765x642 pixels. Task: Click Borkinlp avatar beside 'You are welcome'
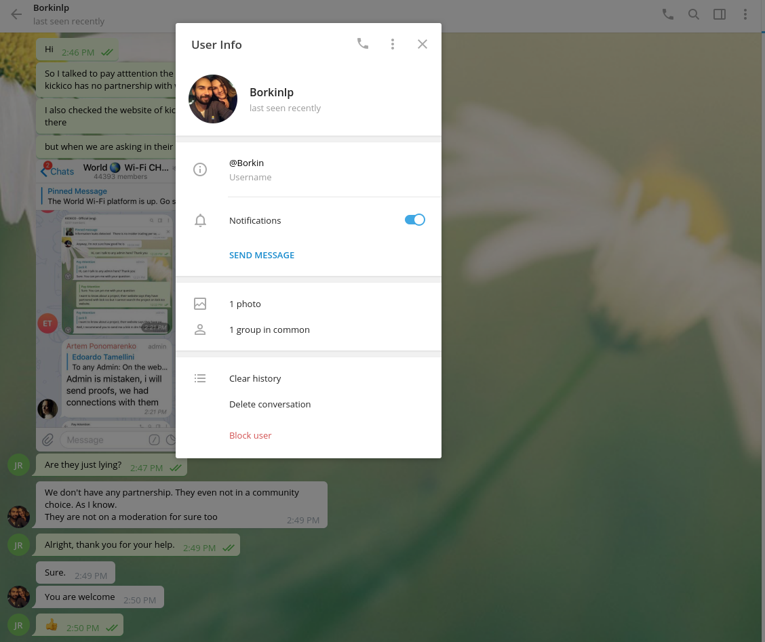point(18,597)
